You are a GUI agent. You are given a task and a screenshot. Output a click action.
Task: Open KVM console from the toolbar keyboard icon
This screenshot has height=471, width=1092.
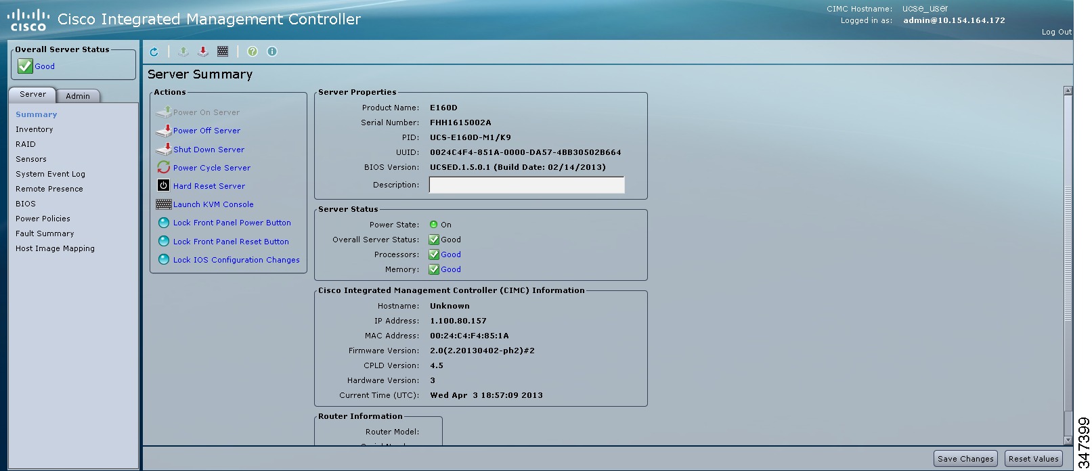point(223,51)
